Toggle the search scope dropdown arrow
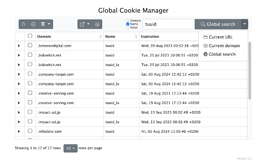The width and height of the screenshot is (267, 167). click(x=244, y=24)
